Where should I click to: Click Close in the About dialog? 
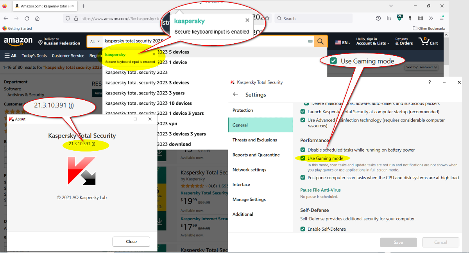pyautogui.click(x=131, y=242)
